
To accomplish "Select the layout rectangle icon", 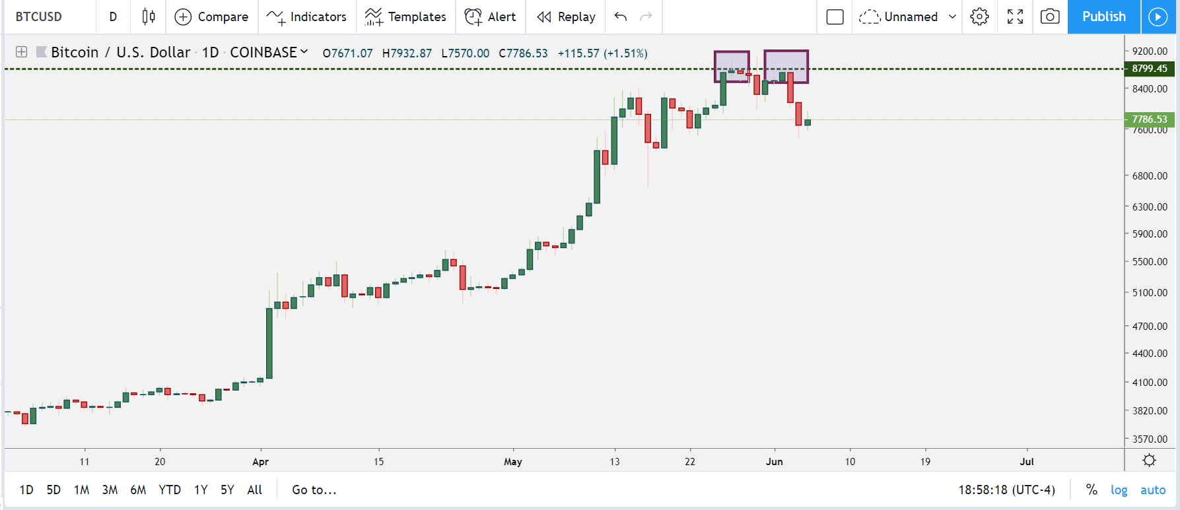I will pos(835,16).
